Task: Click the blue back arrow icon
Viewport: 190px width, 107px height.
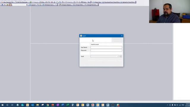Action: [x=2, y=5]
